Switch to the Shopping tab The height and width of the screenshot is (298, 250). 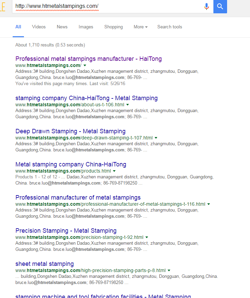point(114,27)
